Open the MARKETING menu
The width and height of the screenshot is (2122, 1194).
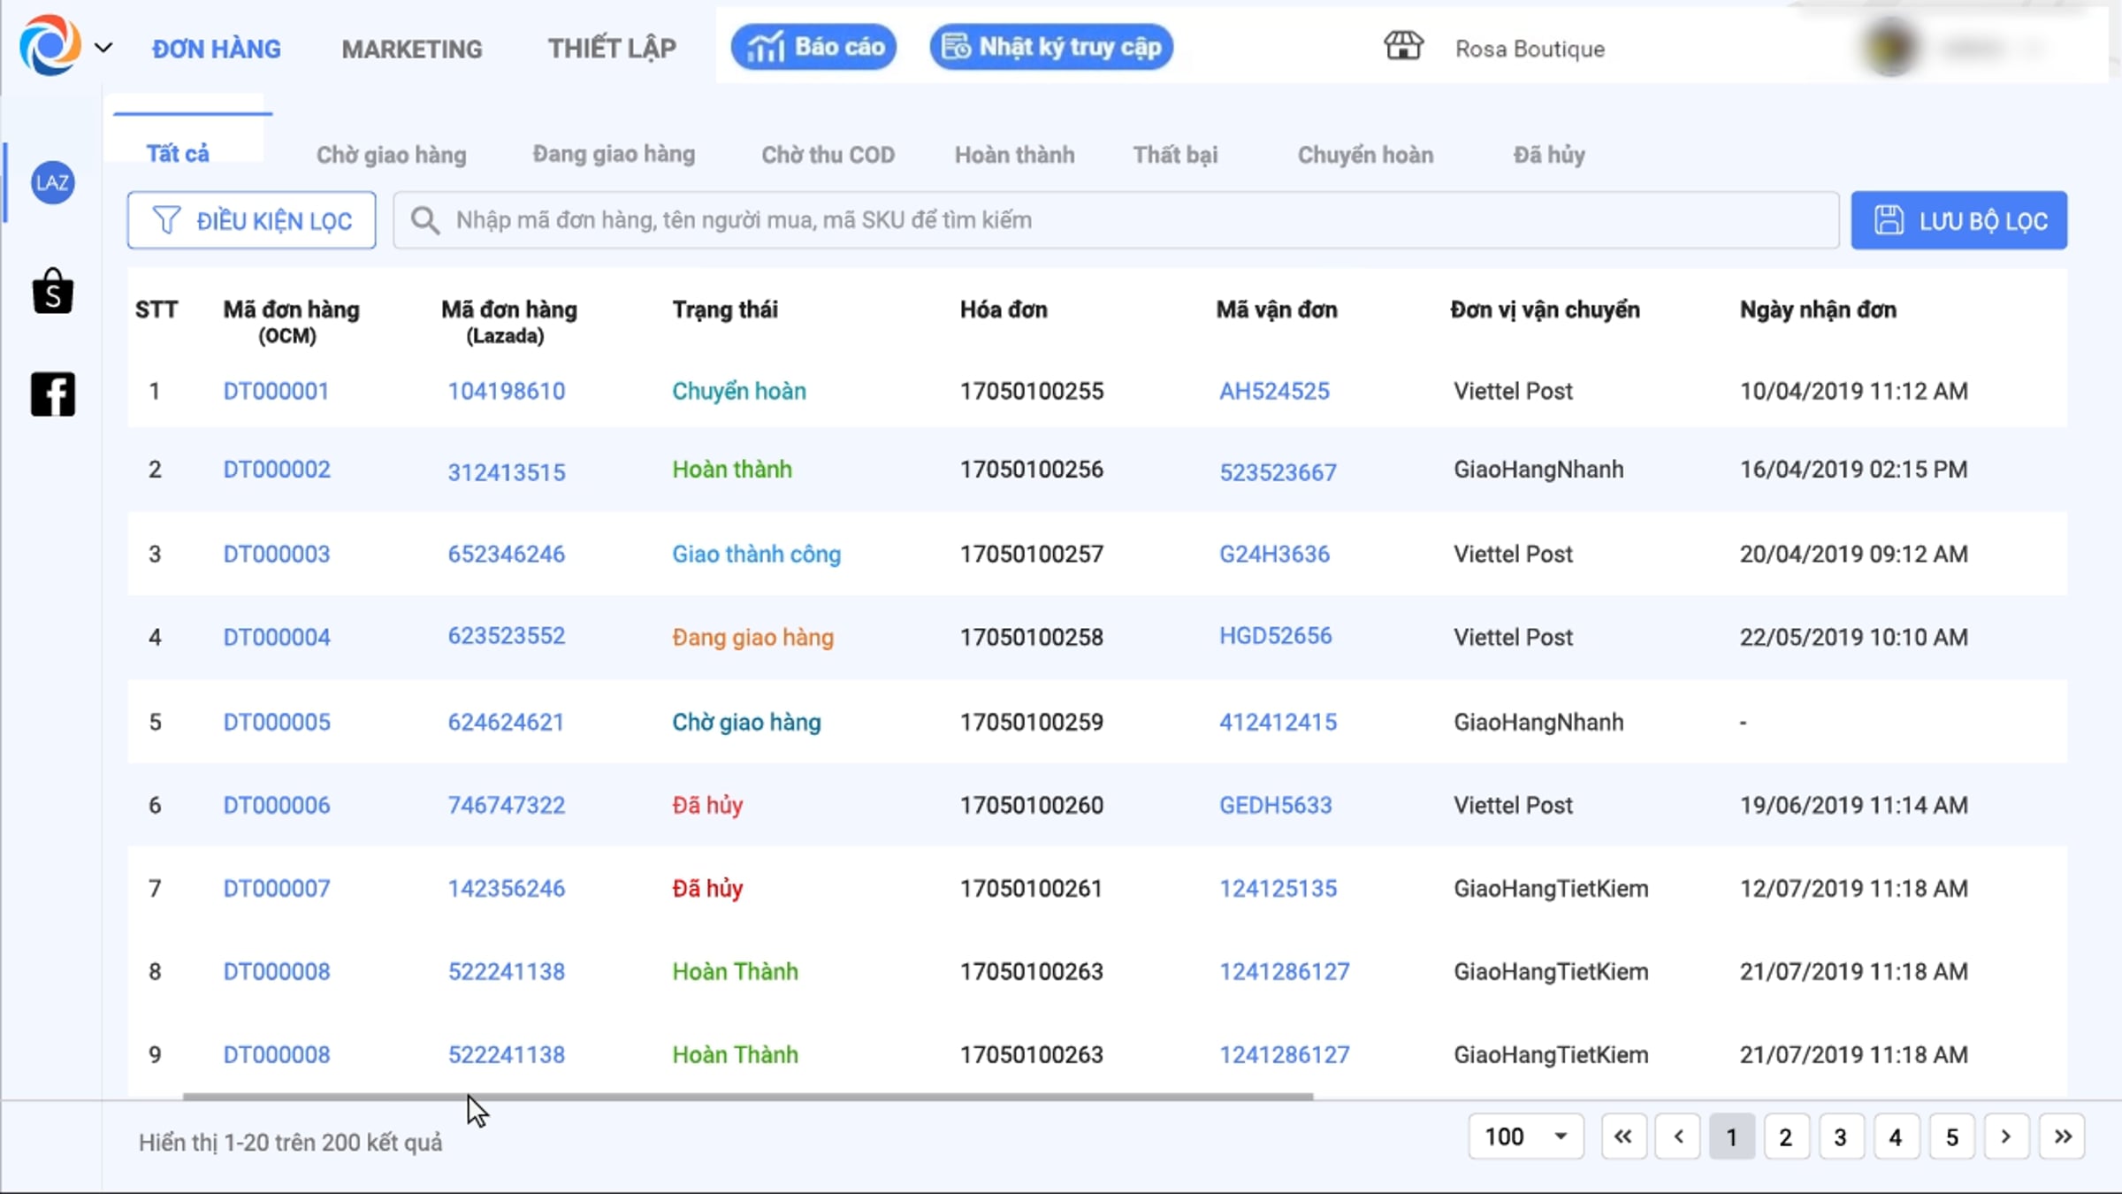click(x=412, y=49)
